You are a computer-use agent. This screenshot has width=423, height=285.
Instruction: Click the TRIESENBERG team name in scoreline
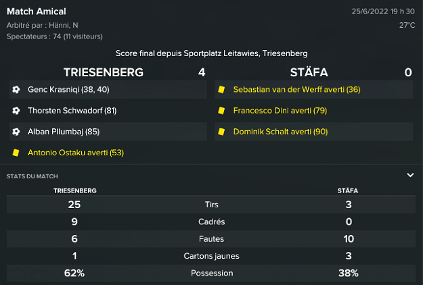(x=103, y=72)
